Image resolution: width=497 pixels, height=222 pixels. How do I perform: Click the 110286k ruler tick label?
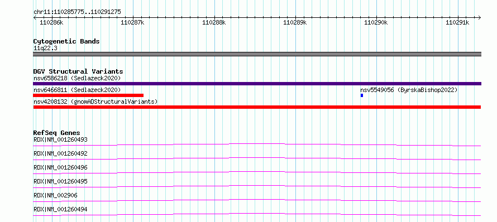[51, 22]
